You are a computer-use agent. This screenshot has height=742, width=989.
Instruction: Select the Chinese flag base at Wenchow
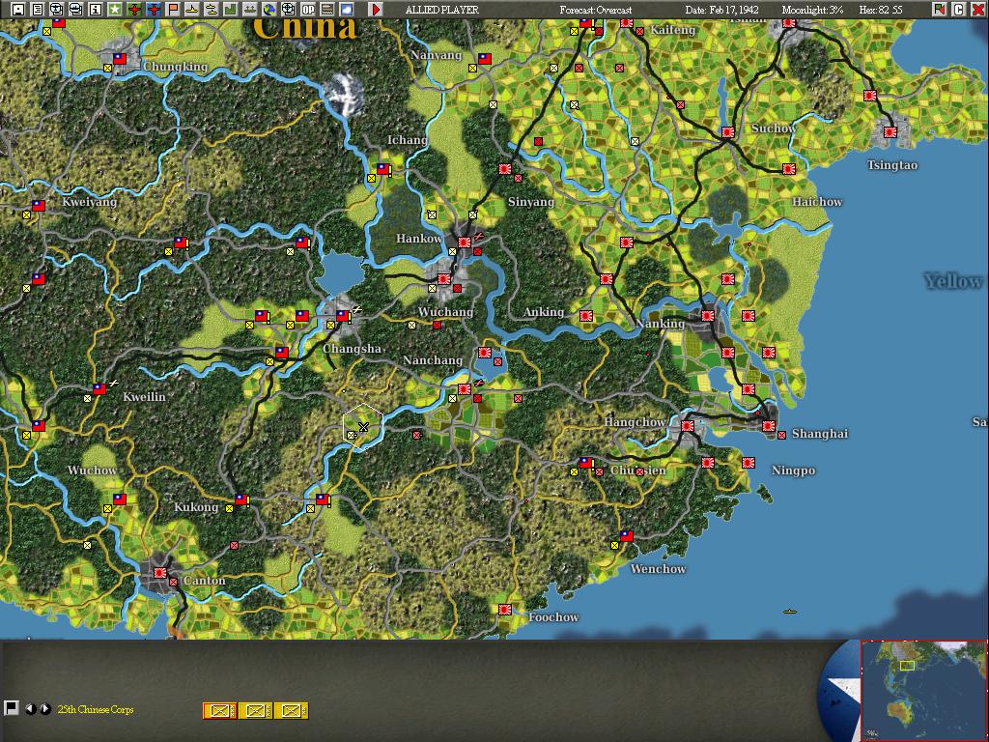(x=626, y=535)
